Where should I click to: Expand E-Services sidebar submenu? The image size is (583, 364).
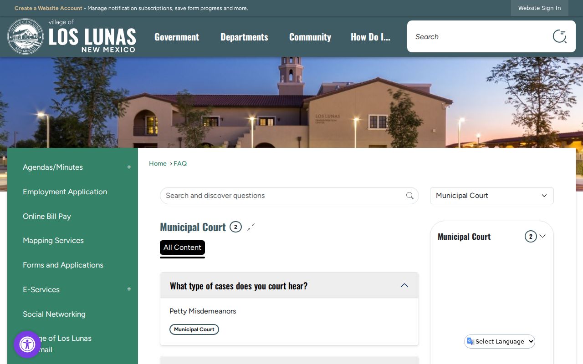[x=129, y=289]
